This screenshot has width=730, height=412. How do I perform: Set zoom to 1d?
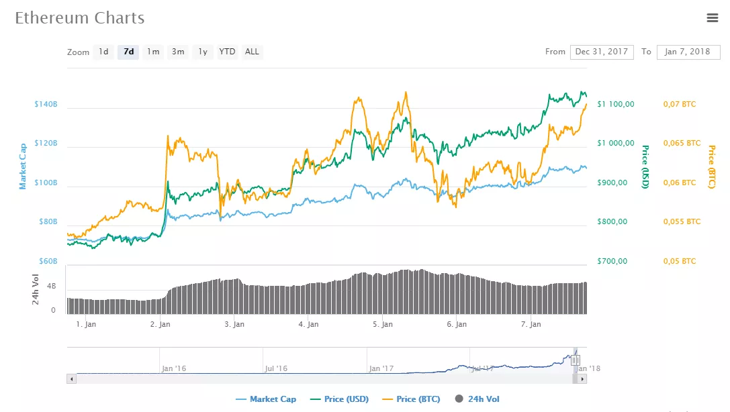point(103,52)
